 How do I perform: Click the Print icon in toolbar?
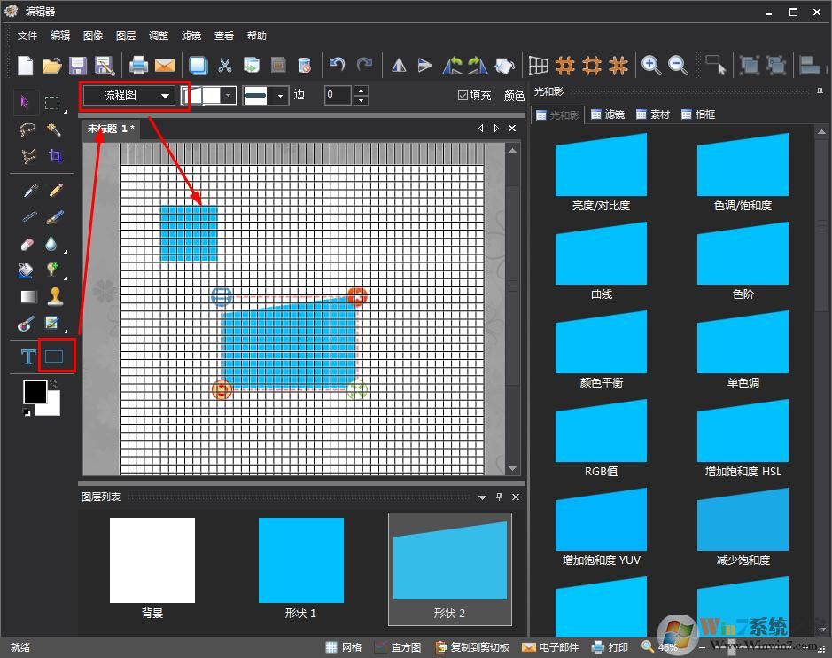138,65
